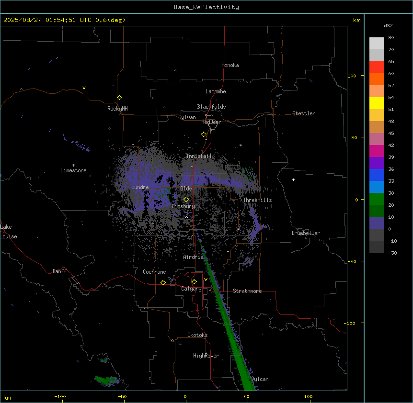Viewport: 413px width, 403px height.
Task: Click the white asterisk marker east of Innisfail
Action: pyautogui.click(x=241, y=145)
